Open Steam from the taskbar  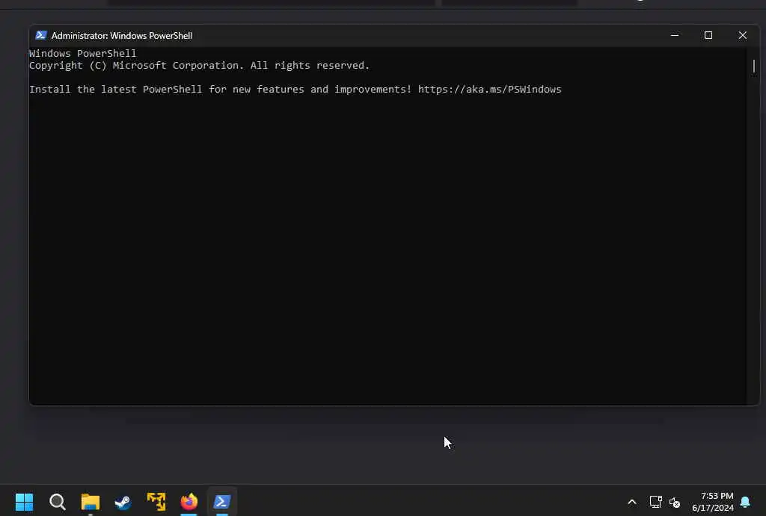point(123,501)
